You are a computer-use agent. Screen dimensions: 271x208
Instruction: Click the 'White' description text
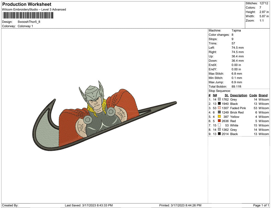234,125
